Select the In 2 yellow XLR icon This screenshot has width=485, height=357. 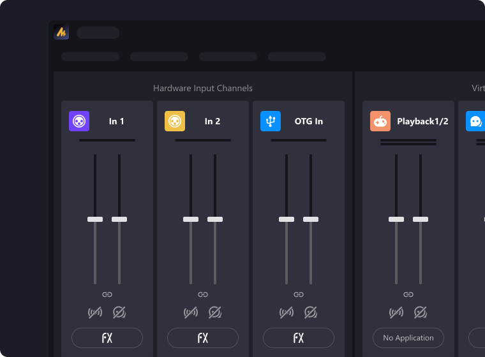tap(175, 121)
